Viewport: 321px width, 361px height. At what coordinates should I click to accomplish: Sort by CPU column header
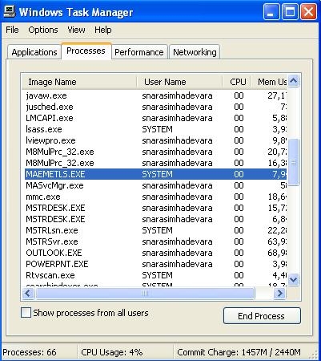[x=236, y=82]
